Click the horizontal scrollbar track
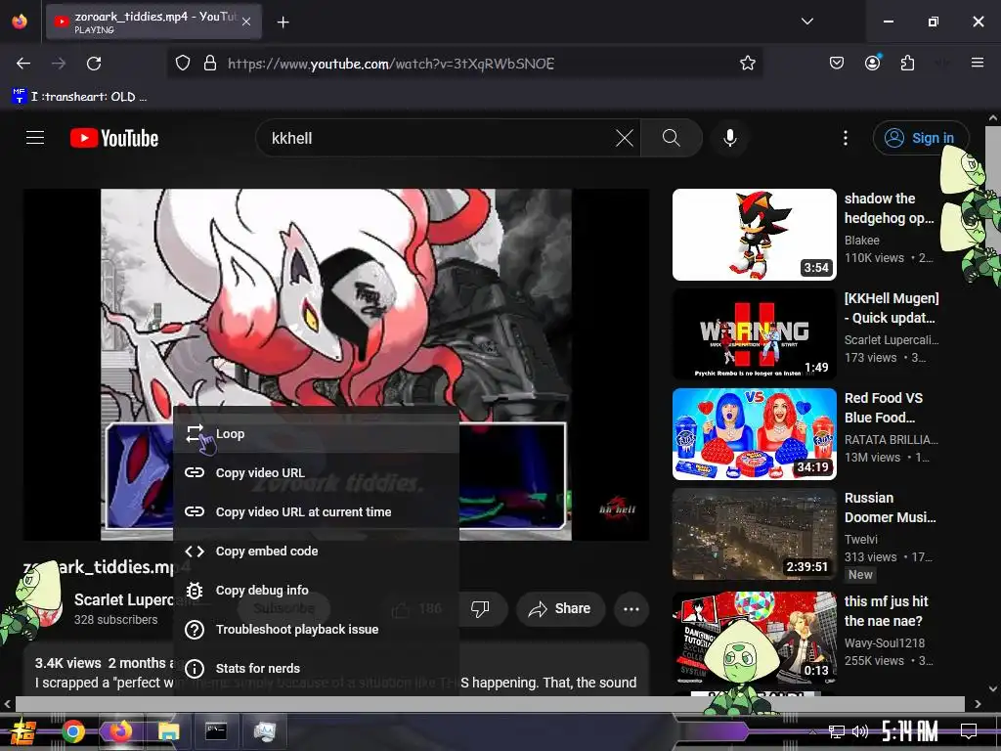This screenshot has width=1001, height=751. [491, 704]
